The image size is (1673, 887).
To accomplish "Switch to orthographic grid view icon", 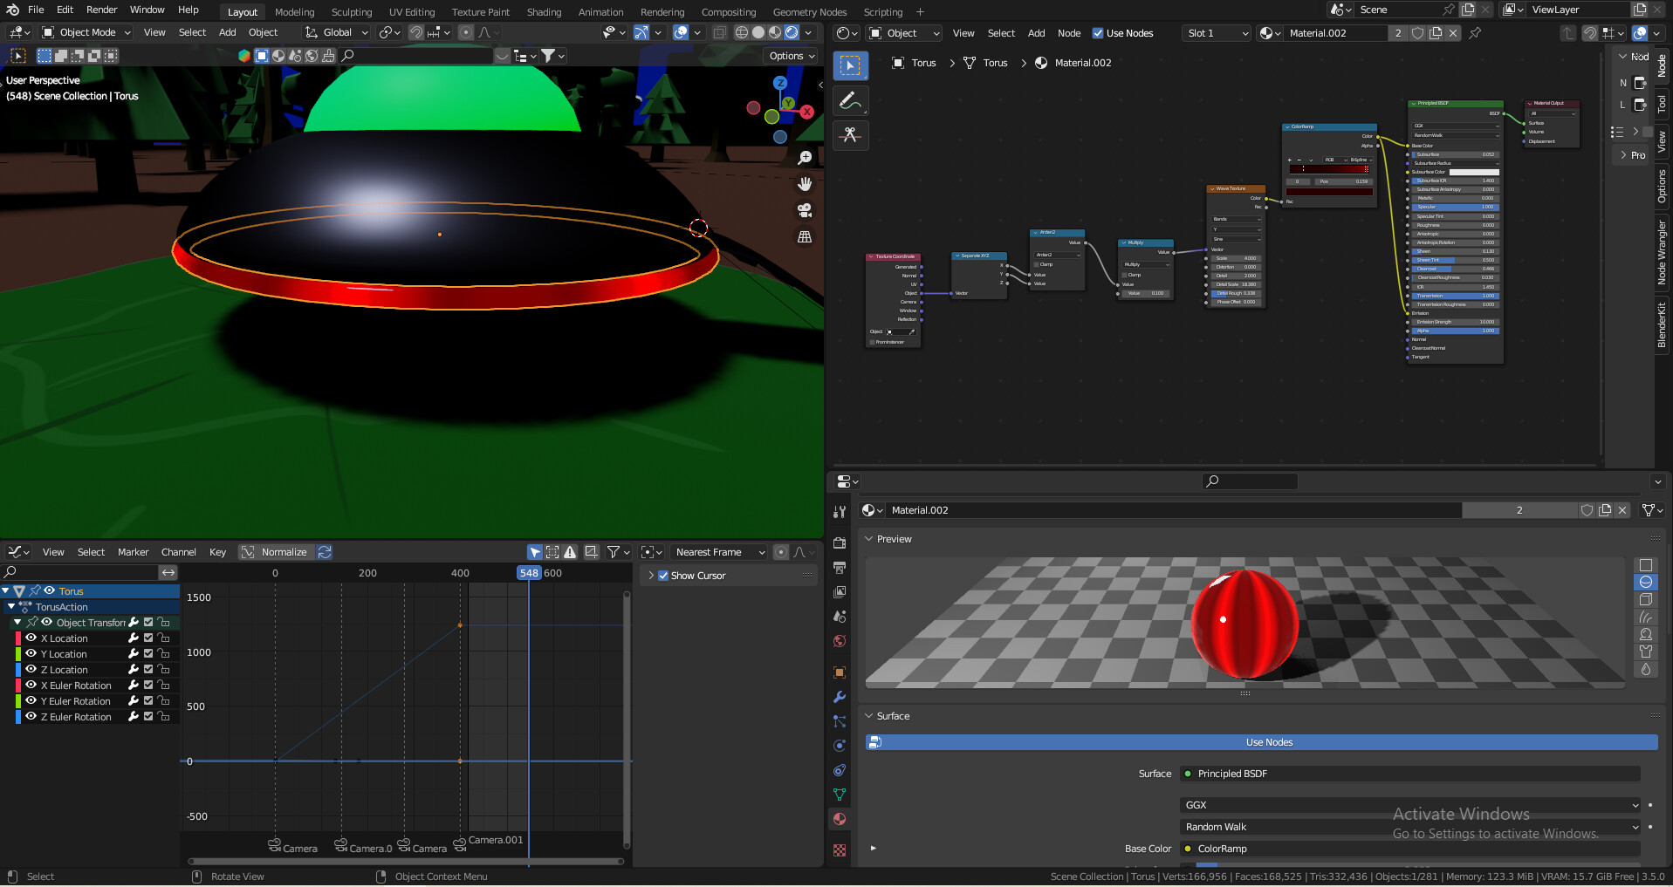I will pos(805,237).
